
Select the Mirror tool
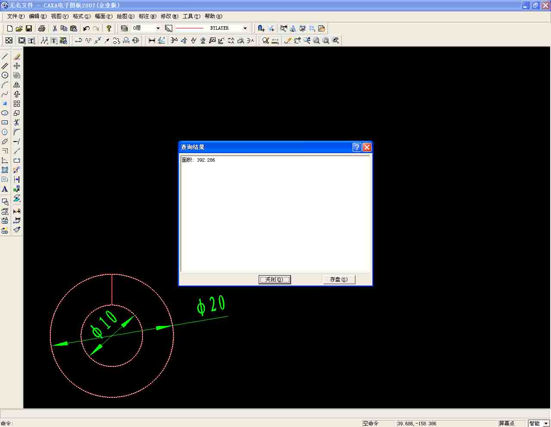[17, 85]
